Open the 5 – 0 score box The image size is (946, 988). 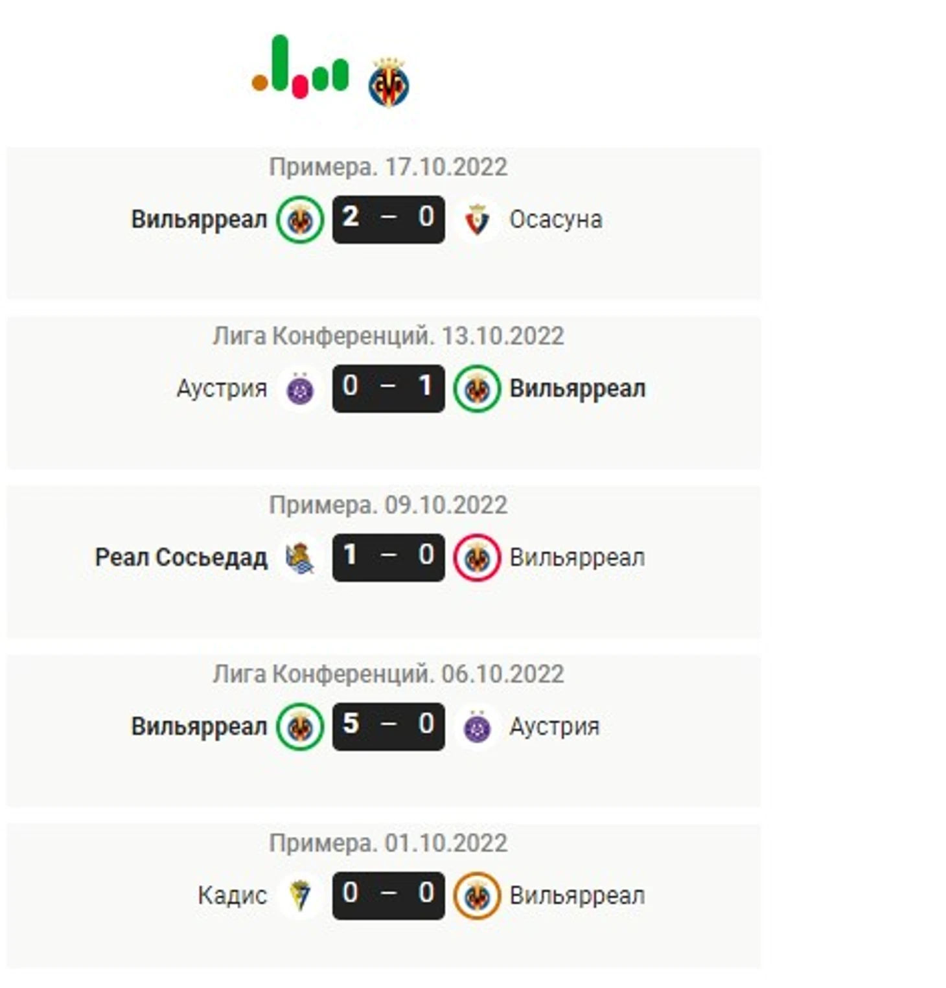point(388,726)
